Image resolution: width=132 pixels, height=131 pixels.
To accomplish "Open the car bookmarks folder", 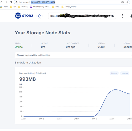I will point(13,7).
